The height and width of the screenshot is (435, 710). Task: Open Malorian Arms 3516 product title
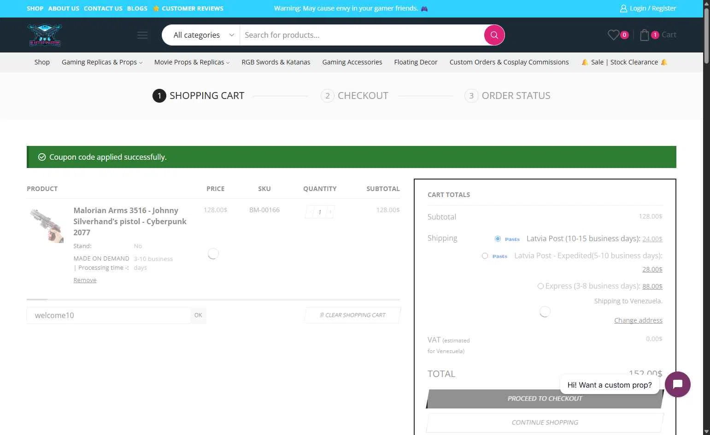pos(130,221)
